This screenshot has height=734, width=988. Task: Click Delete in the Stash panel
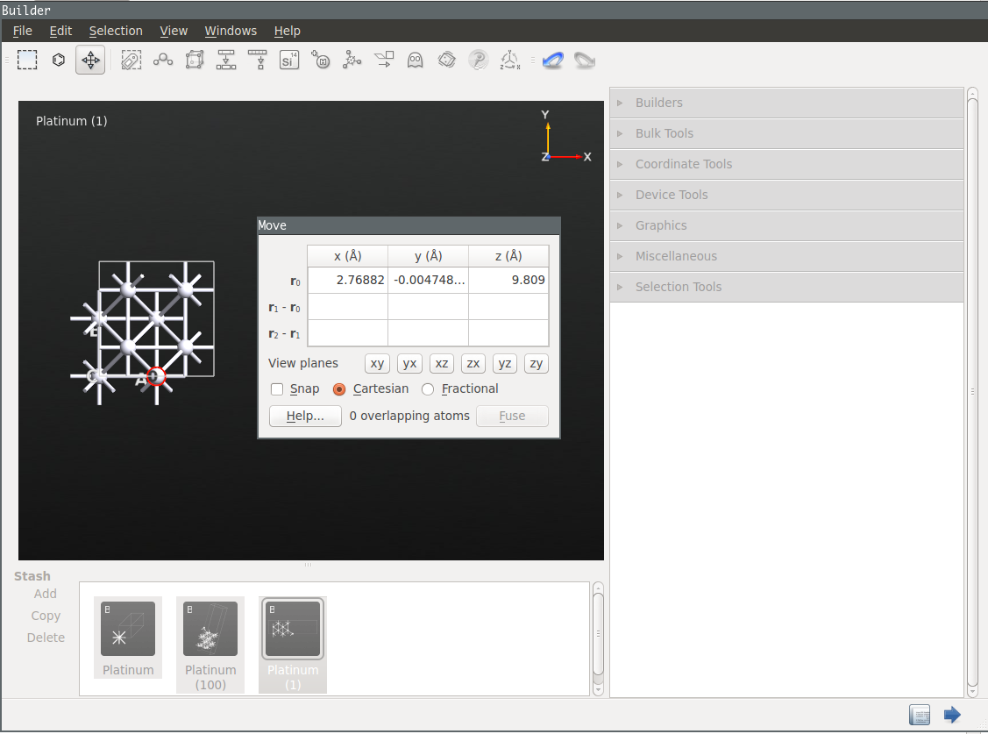tap(46, 638)
